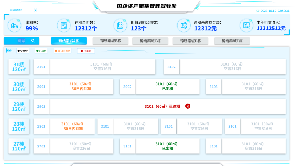The width and height of the screenshot is (295, 166).
Task: Toggle the 已出租 status filter
Action: [x=41, y=51]
